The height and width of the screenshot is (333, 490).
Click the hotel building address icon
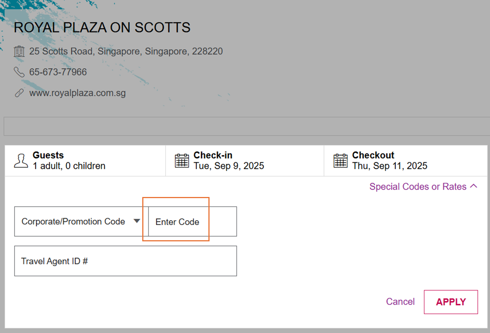(19, 51)
